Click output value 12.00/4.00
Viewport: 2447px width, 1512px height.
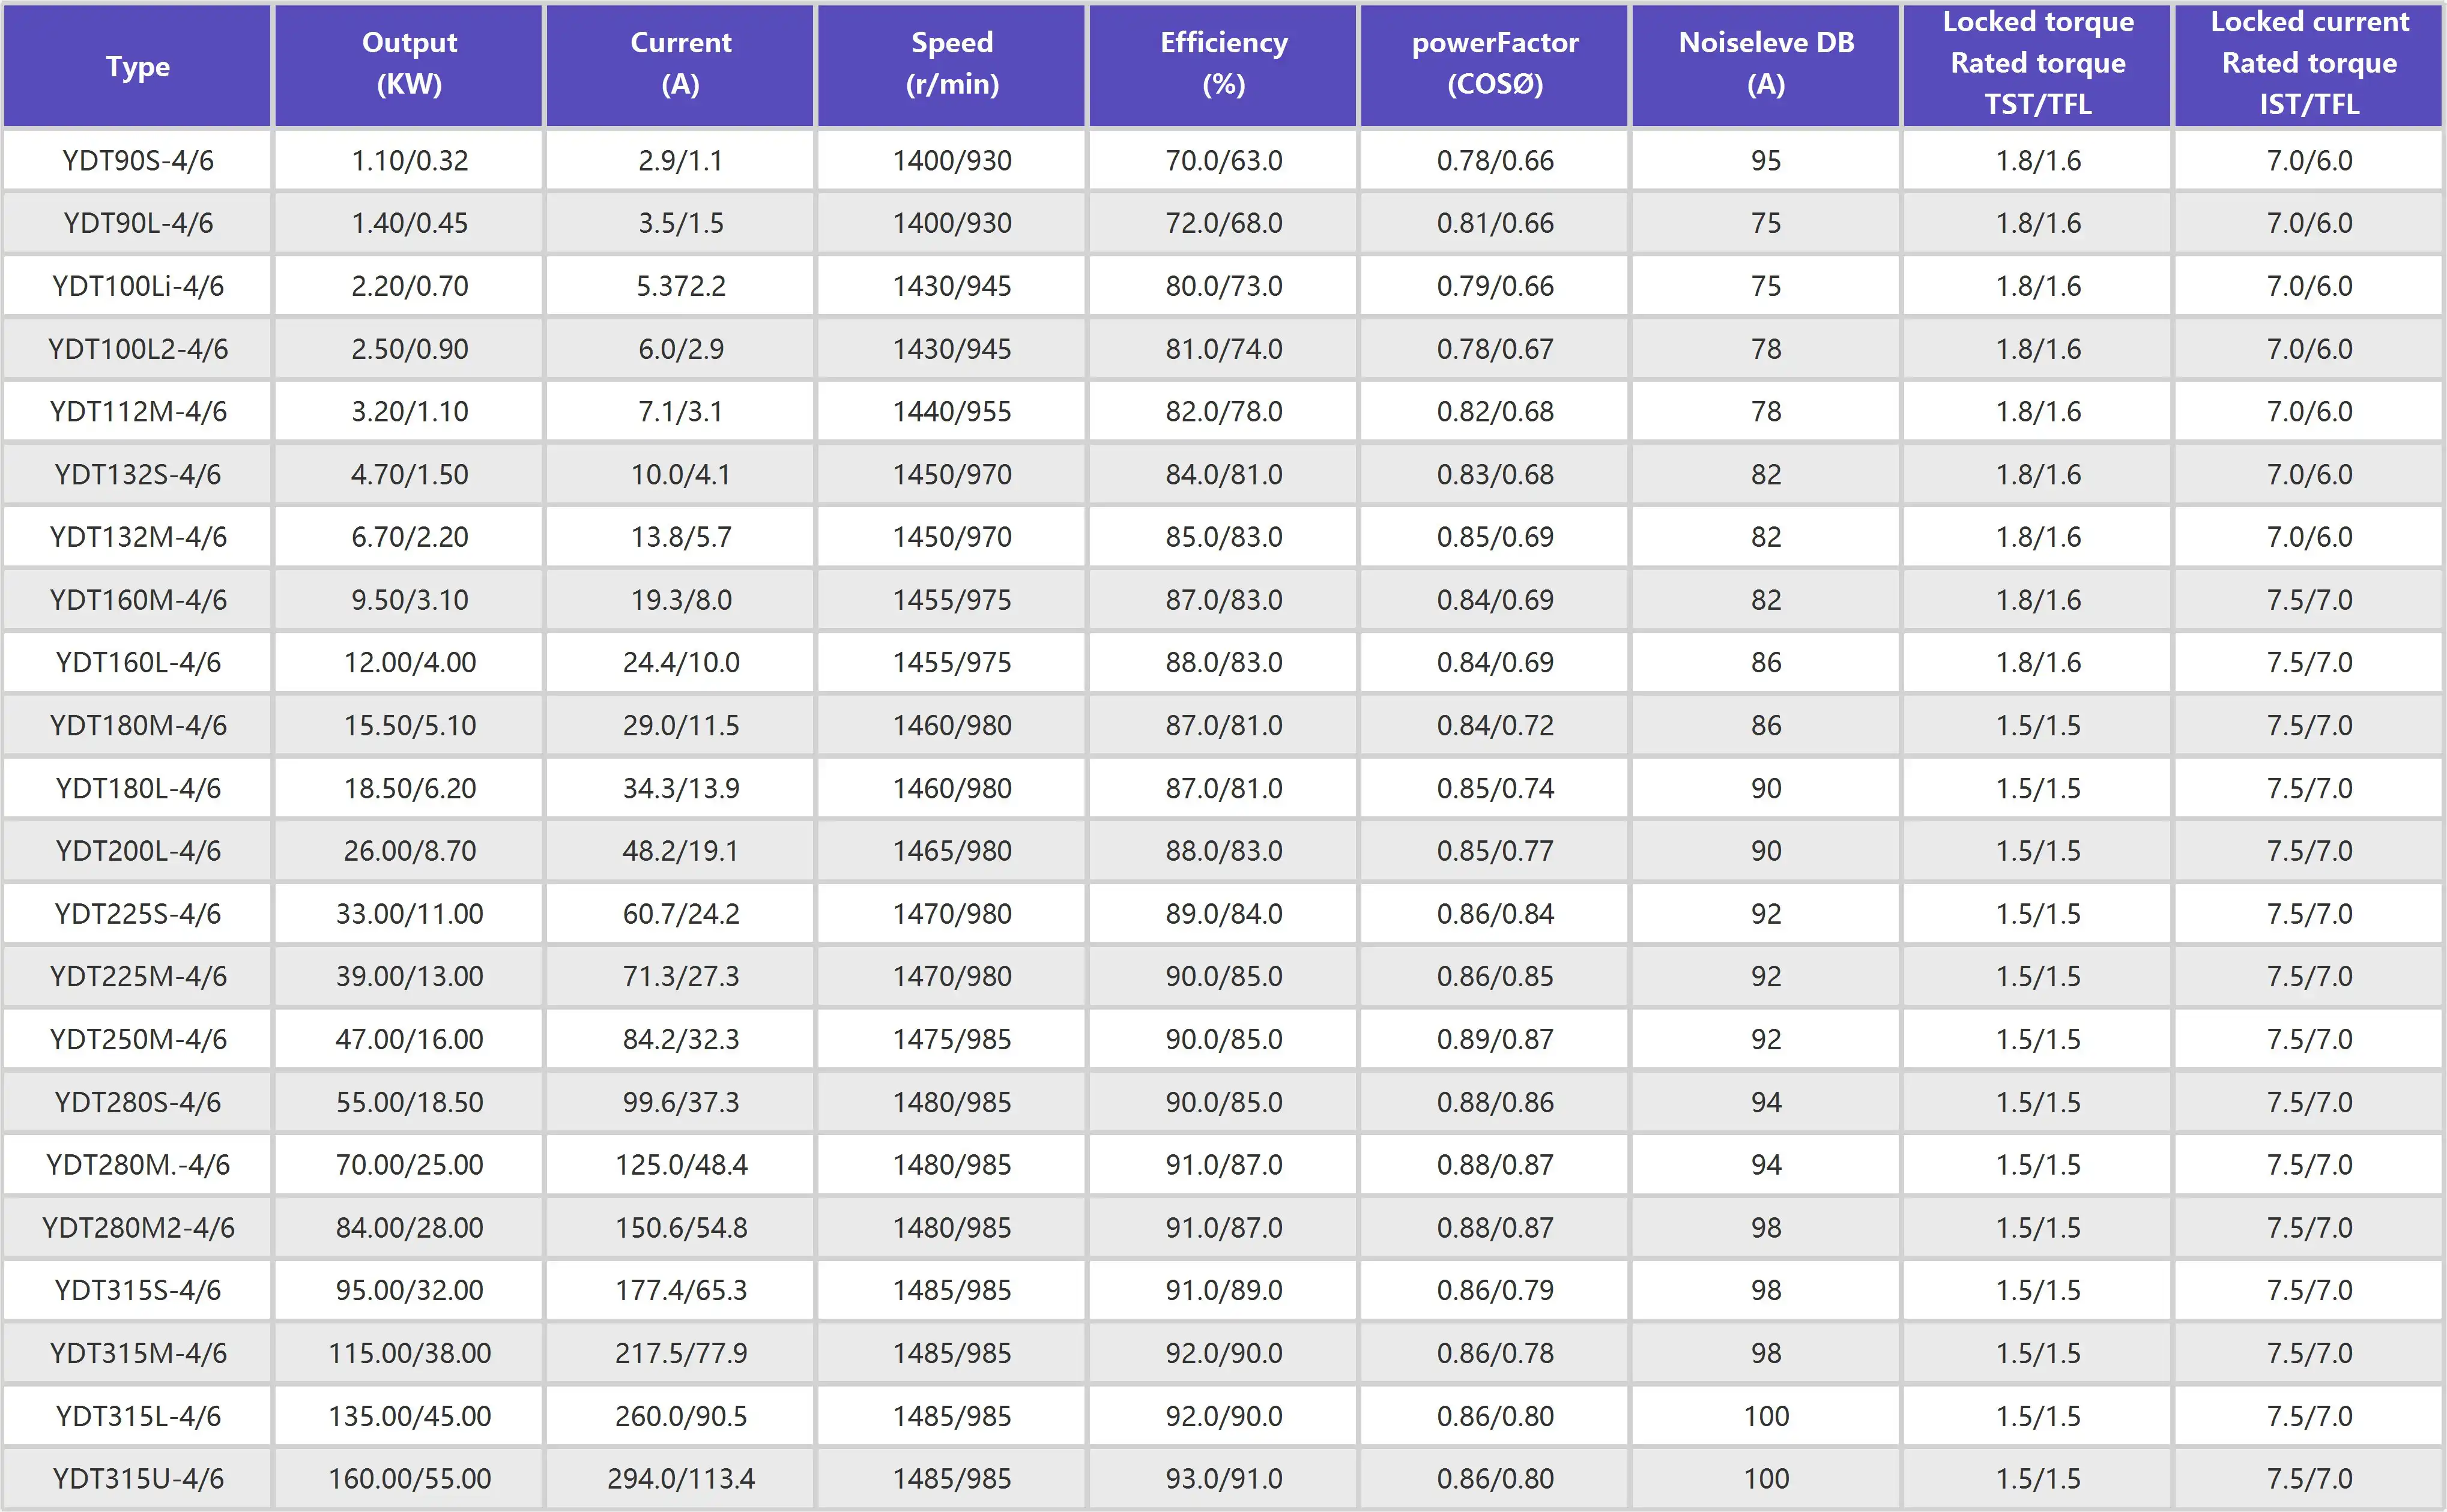409,662
